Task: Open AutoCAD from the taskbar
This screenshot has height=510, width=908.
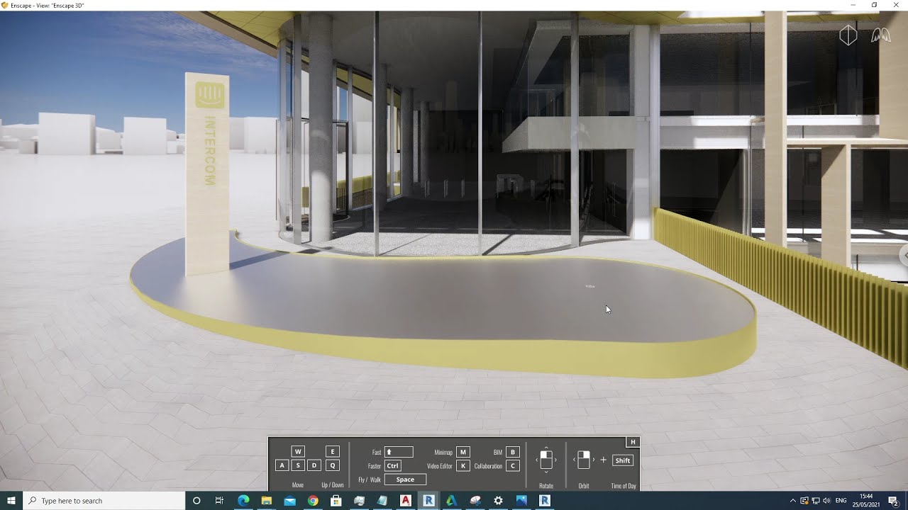Action: point(406,501)
